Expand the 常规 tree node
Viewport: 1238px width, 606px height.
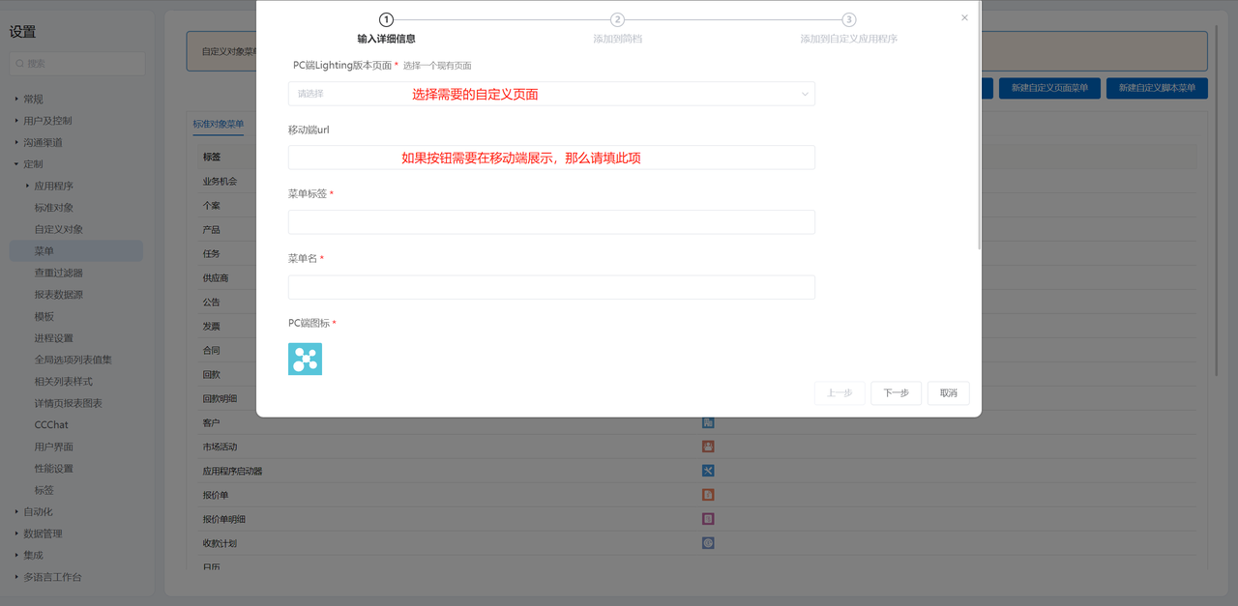click(16, 99)
